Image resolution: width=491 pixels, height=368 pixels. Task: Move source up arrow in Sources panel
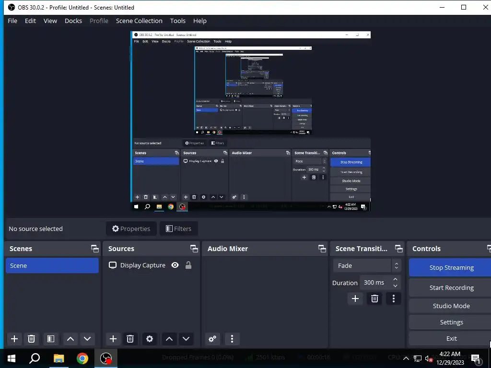[x=169, y=339]
